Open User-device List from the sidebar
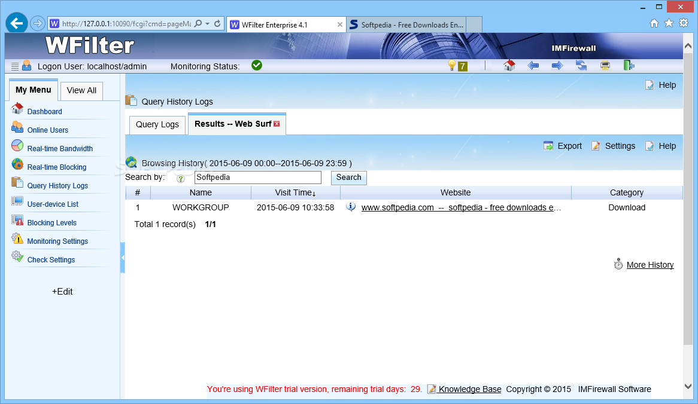This screenshot has width=698, height=404. pyautogui.click(x=53, y=204)
